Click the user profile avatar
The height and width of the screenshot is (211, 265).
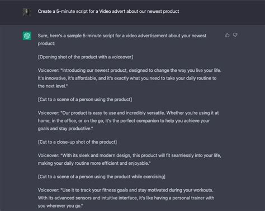pos(27,12)
